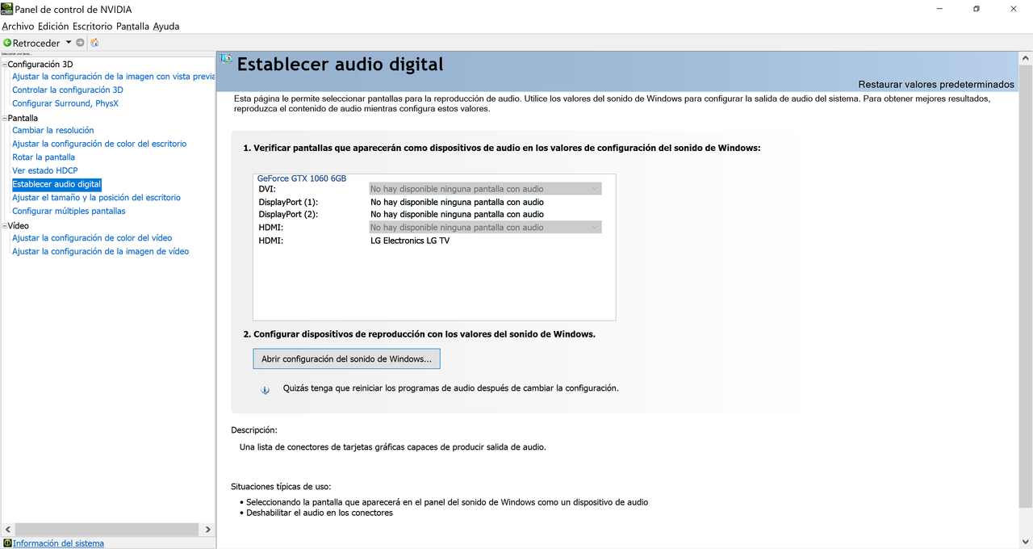Select Establecer audio digital in the tree
Screen dimensions: 1033x549
click(56, 184)
